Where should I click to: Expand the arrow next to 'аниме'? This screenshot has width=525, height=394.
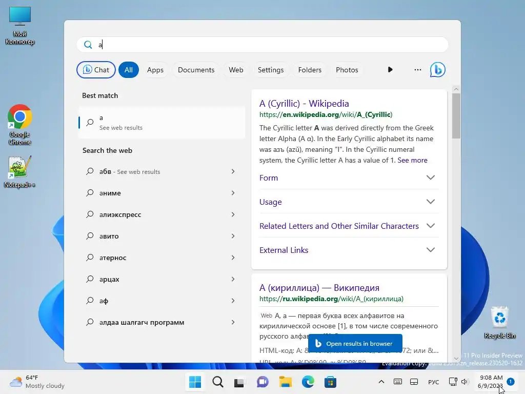tap(233, 193)
